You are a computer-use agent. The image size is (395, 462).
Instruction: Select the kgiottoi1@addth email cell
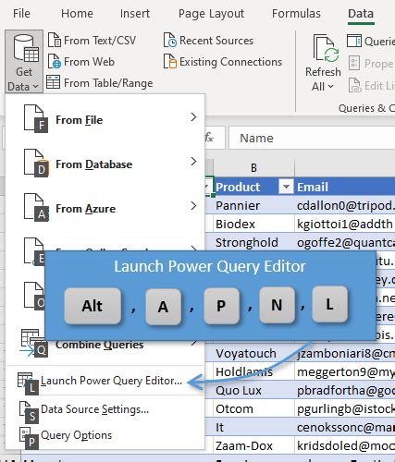[345, 224]
